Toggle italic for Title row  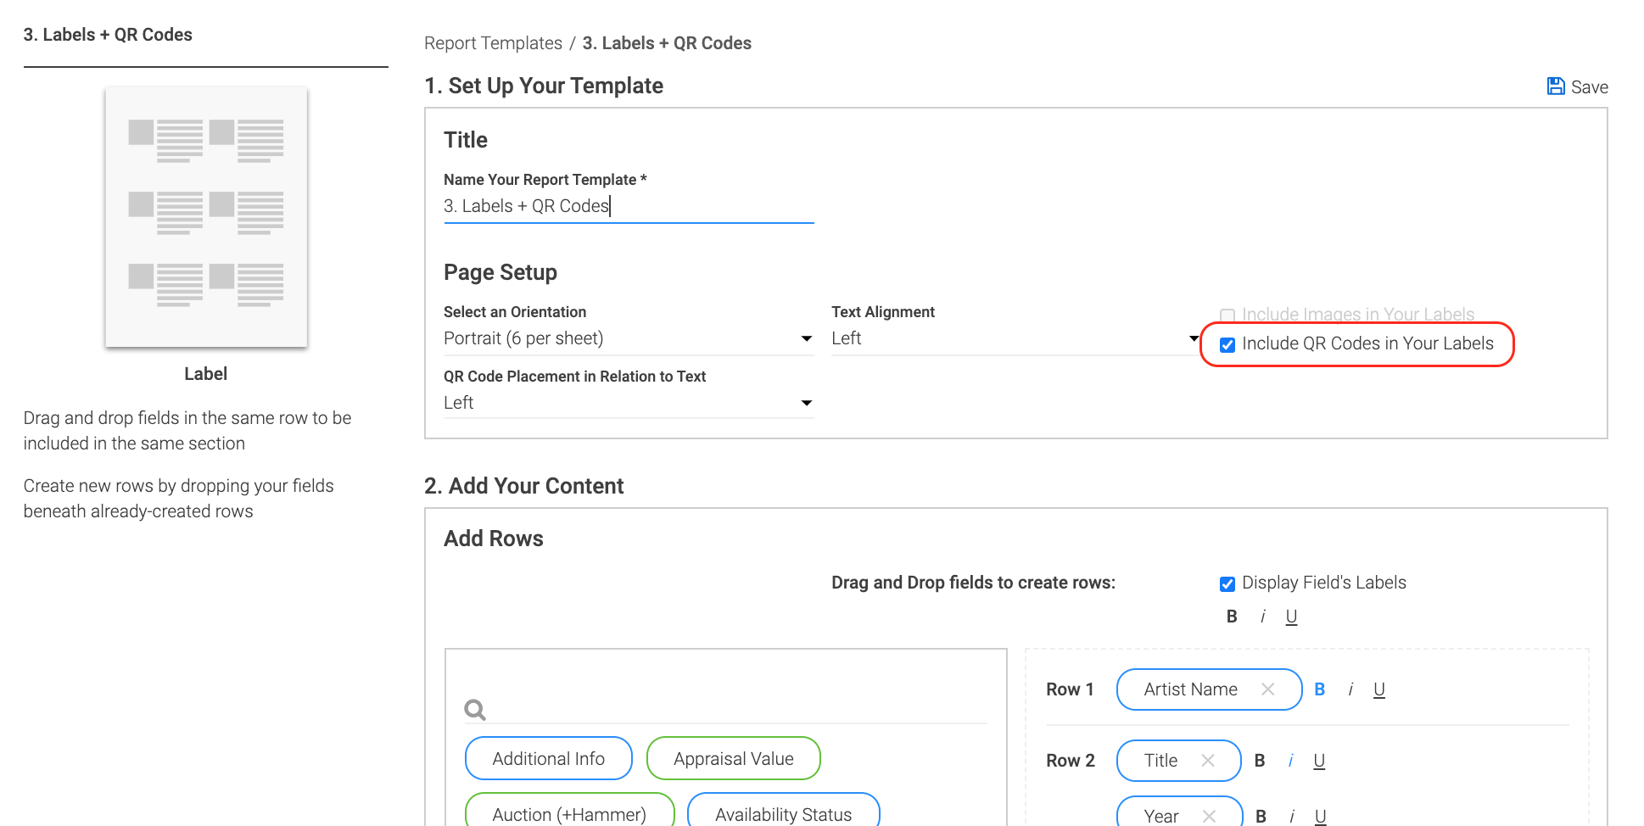point(1290,761)
